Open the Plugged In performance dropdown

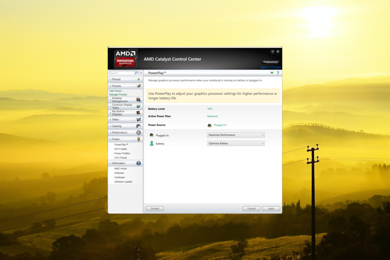point(236,135)
